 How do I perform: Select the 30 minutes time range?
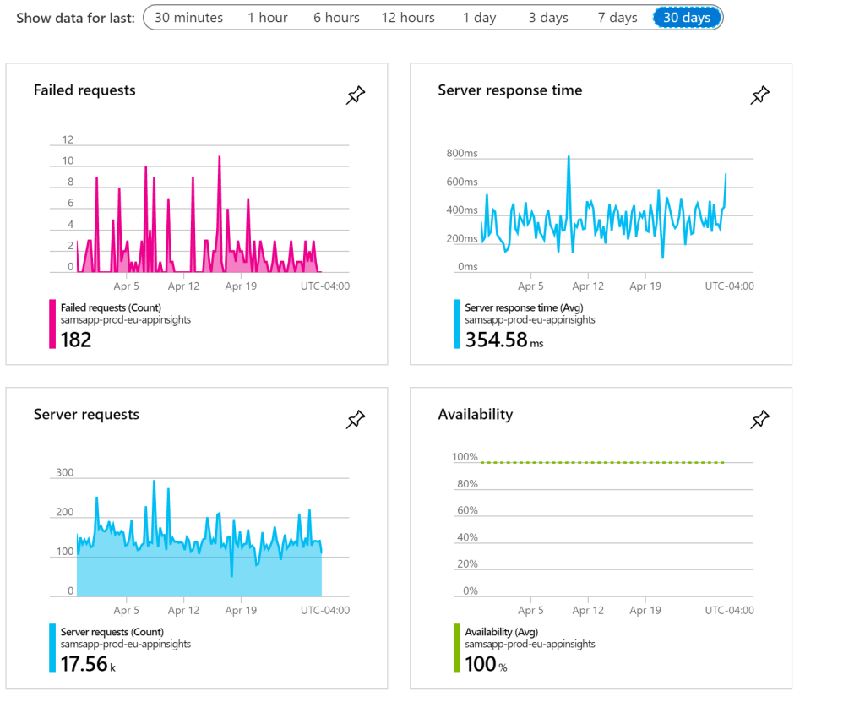pyautogui.click(x=189, y=18)
